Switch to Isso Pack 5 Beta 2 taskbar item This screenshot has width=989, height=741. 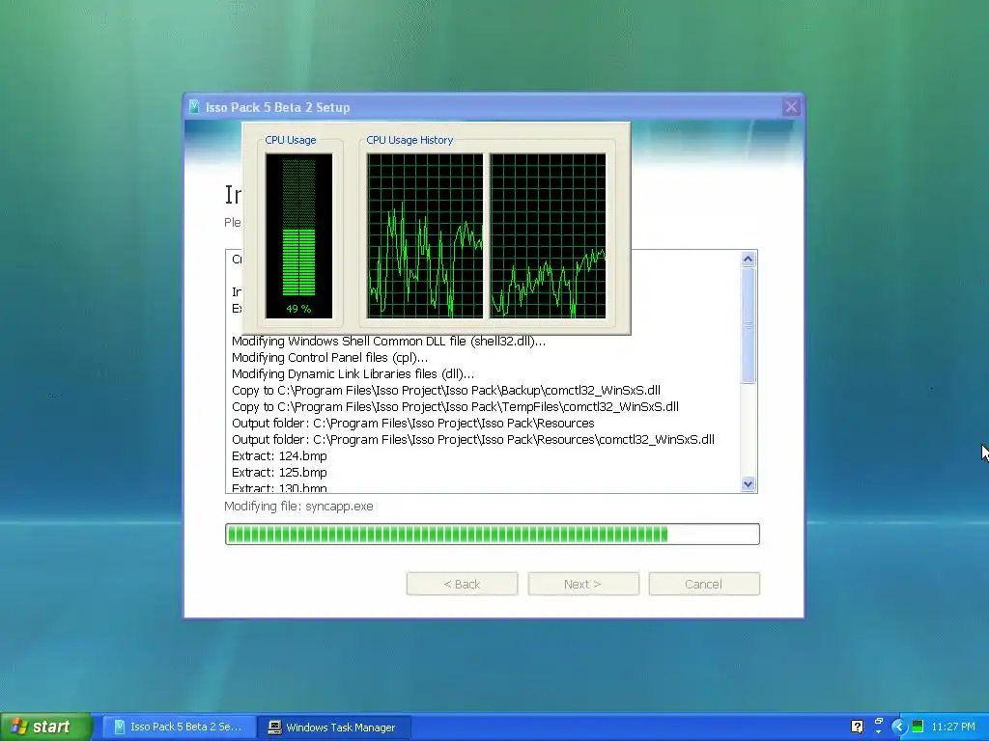179,727
